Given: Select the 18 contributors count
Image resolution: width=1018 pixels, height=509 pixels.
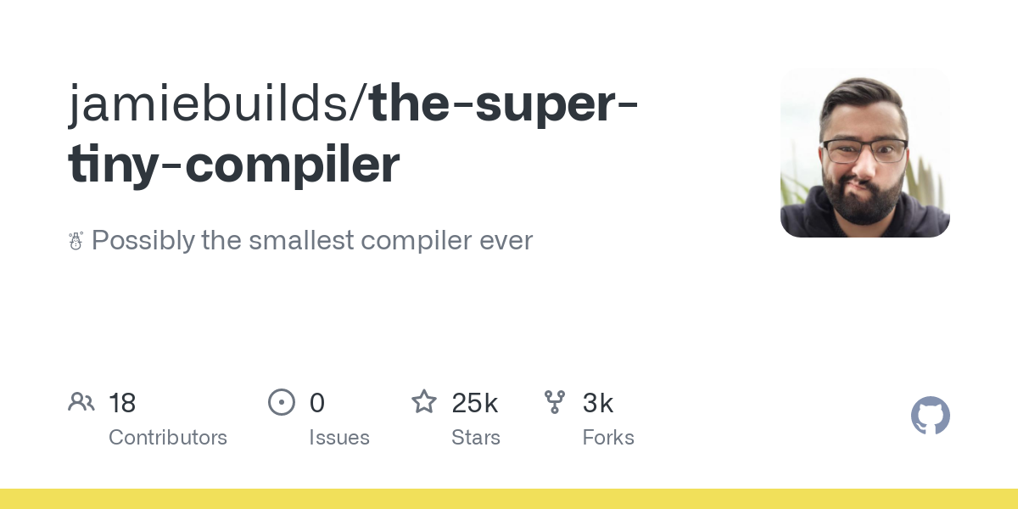Looking at the screenshot, I should (122, 403).
